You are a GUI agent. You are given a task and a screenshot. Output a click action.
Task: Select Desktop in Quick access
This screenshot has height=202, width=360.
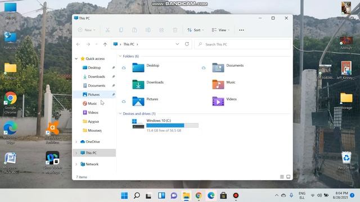pyautogui.click(x=94, y=67)
